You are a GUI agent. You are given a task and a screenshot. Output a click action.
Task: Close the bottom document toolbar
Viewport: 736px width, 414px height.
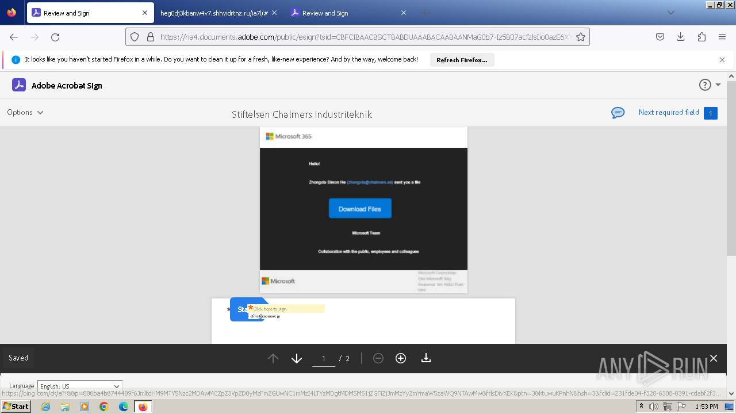point(714,358)
